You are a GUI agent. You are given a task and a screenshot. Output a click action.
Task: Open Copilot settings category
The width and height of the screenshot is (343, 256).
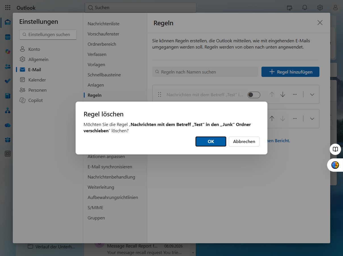[31, 100]
